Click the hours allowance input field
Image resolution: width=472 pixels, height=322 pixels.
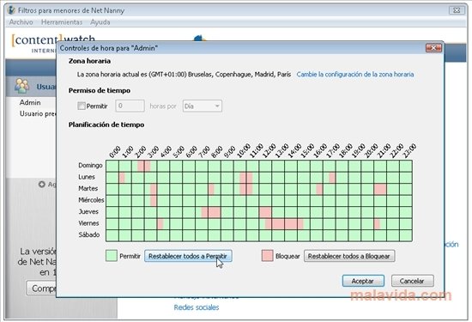click(130, 106)
